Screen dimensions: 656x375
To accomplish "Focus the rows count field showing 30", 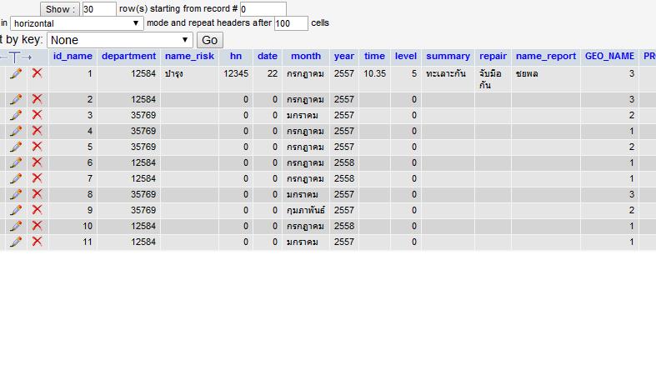I will (x=99, y=9).
